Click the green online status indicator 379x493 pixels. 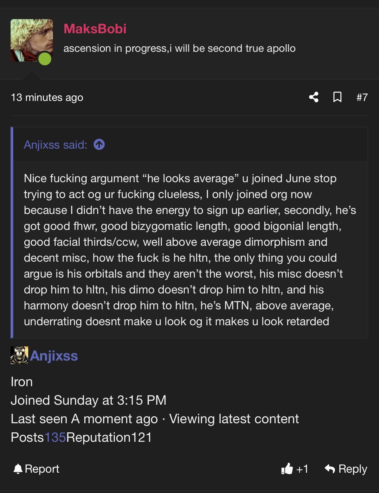click(x=45, y=58)
